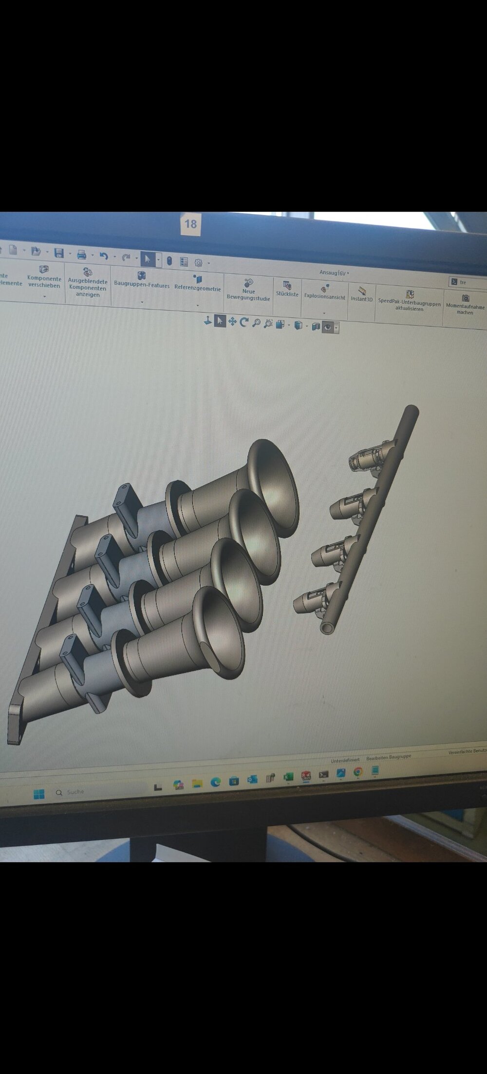Open Outlook from taskbar
This screenshot has height=1074, width=487.
252,779
